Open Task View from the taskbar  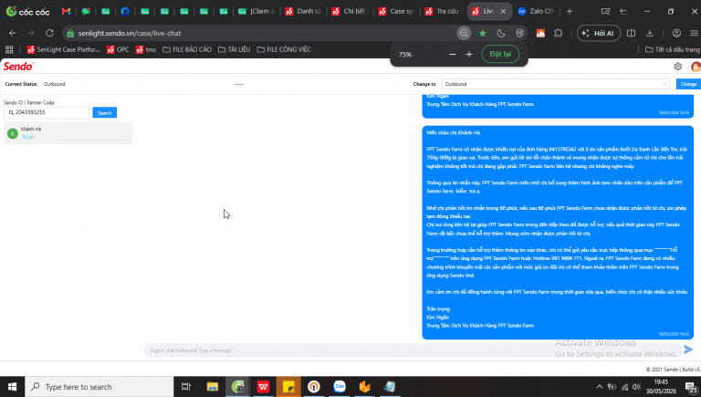(186, 387)
